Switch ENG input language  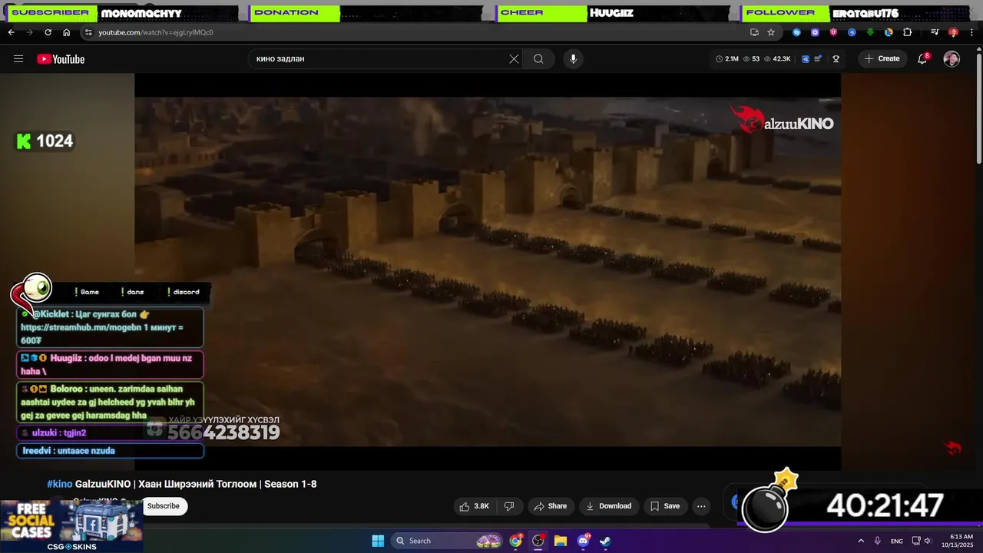coord(897,541)
